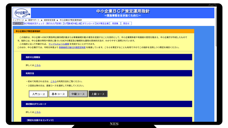Click こちら link for first-time usage
This screenshot has height=128, width=228.
[53, 81]
